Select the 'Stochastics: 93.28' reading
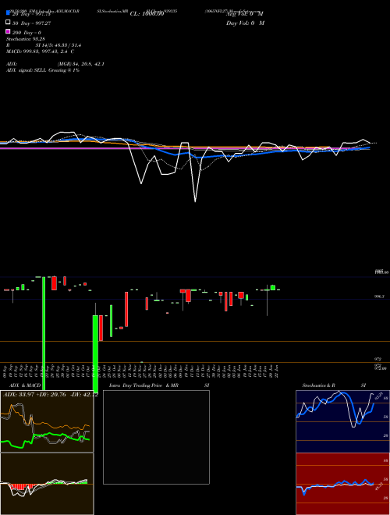 pyautogui.click(x=26, y=39)
